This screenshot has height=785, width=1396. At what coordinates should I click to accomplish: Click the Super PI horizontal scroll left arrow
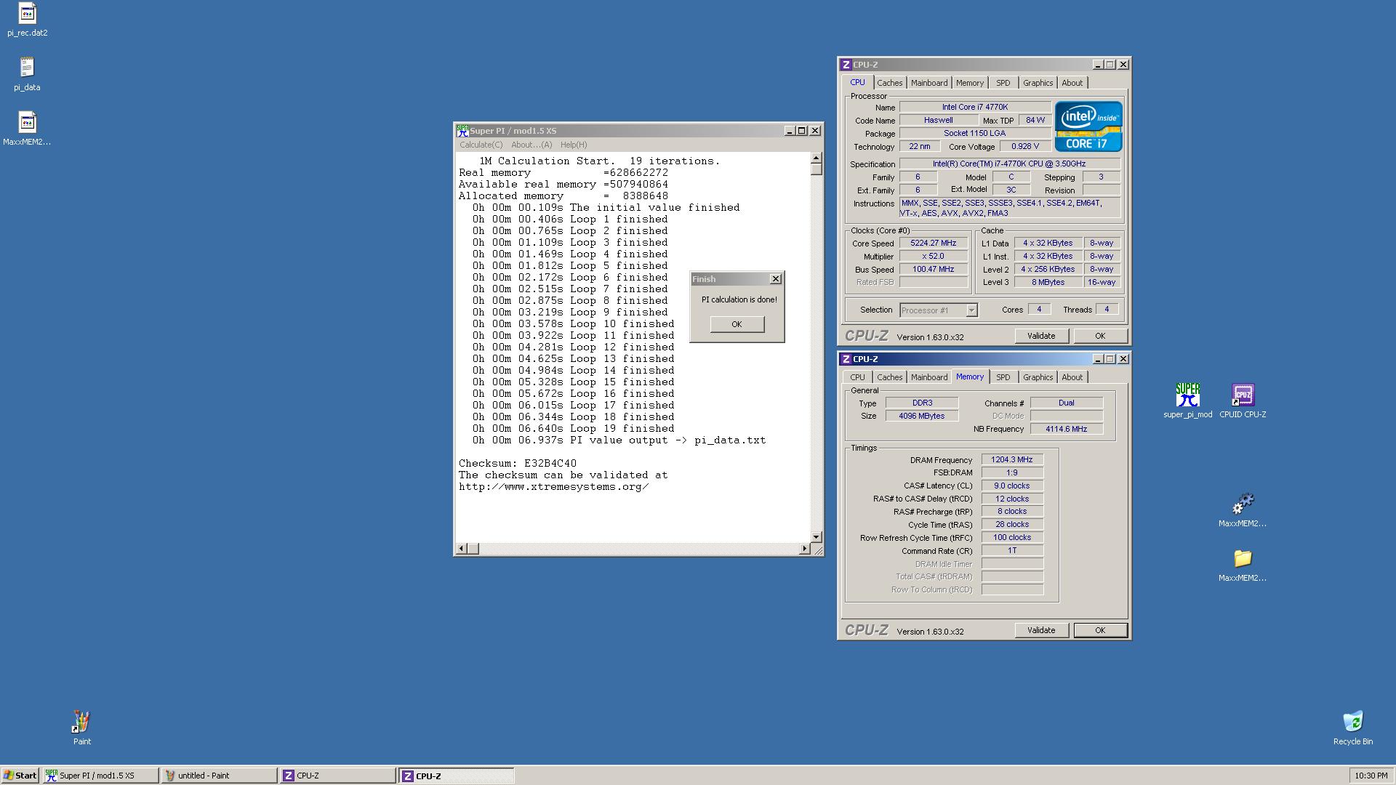pos(461,549)
